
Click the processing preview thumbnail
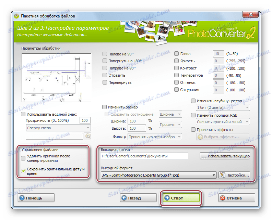click(x=57, y=78)
